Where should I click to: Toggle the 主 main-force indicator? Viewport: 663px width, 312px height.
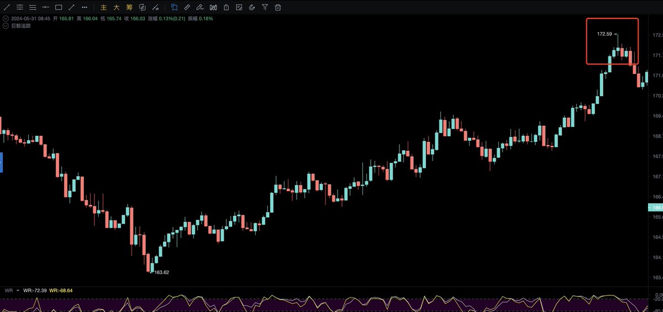104,8
